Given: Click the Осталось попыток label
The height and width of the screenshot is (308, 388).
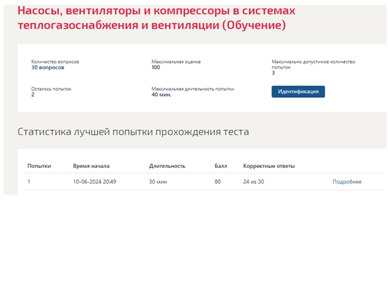Looking at the screenshot, I should tap(51, 89).
